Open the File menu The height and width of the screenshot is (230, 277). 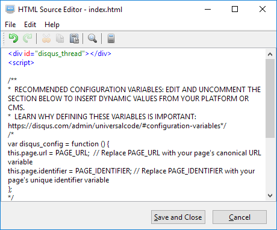pyautogui.click(x=10, y=25)
